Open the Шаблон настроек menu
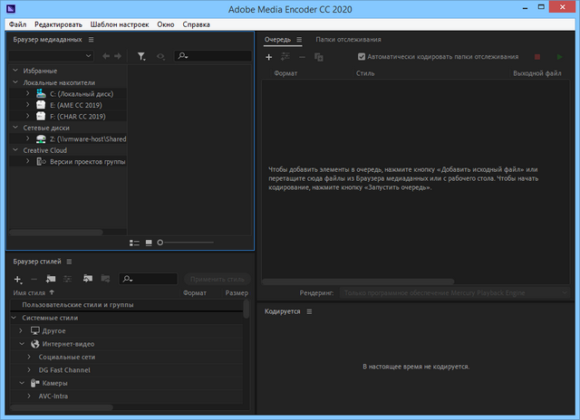Screen dimensions: 580x420 (x=120, y=24)
